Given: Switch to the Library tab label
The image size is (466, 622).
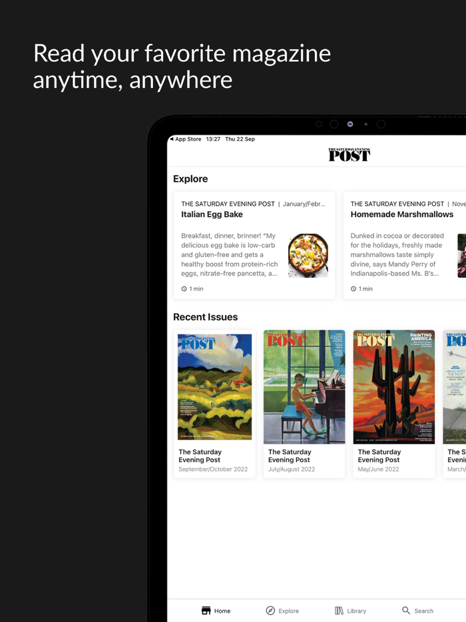Looking at the screenshot, I should tap(357, 611).
